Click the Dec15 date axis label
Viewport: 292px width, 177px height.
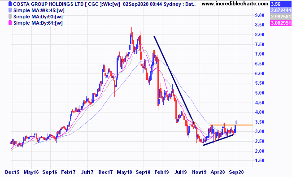12,172
